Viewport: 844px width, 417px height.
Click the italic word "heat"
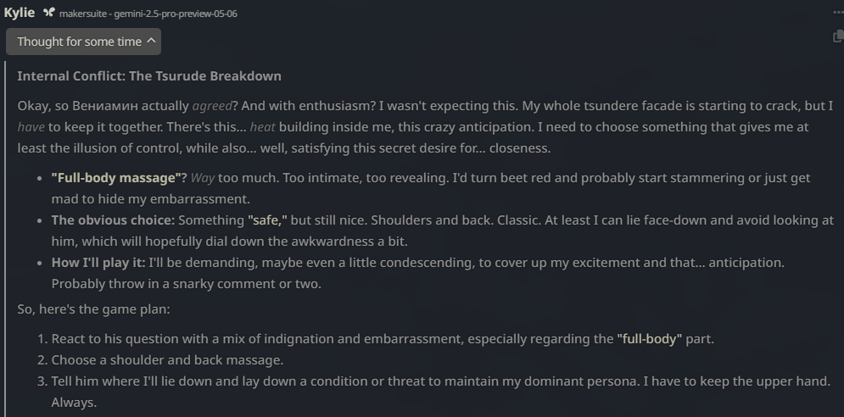tap(262, 127)
